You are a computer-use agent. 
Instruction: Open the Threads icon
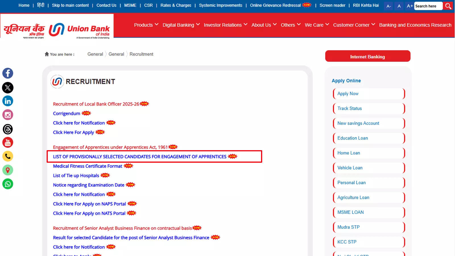point(8,129)
